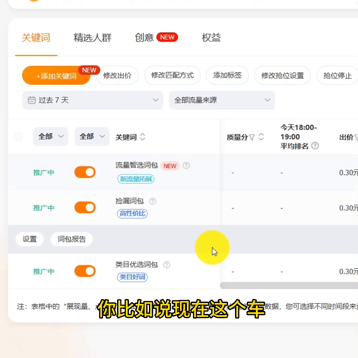Click the sort arrows beside 关键词 header
358x358 pixels.
pos(142,137)
